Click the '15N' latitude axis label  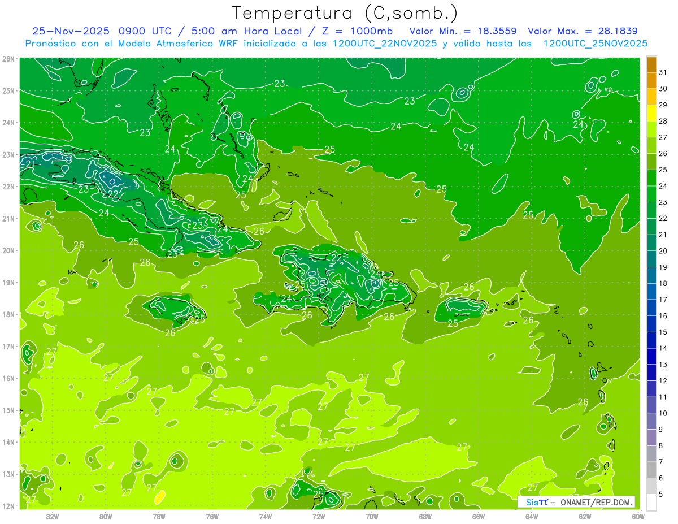tap(9, 410)
